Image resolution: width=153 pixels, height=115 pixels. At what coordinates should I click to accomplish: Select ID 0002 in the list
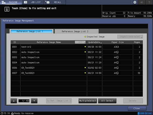point(77,52)
